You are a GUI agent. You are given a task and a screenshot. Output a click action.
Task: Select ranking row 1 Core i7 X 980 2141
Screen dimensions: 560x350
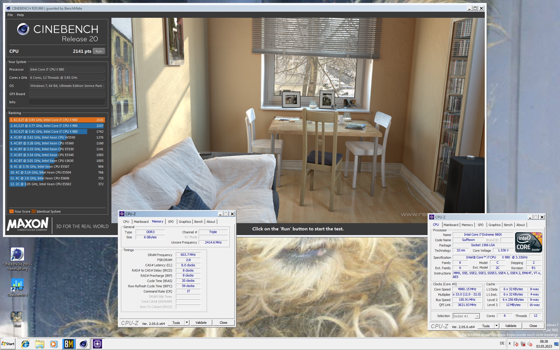point(57,120)
